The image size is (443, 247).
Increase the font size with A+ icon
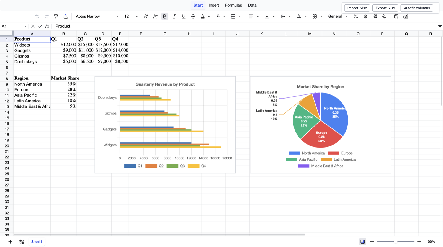coord(146,16)
